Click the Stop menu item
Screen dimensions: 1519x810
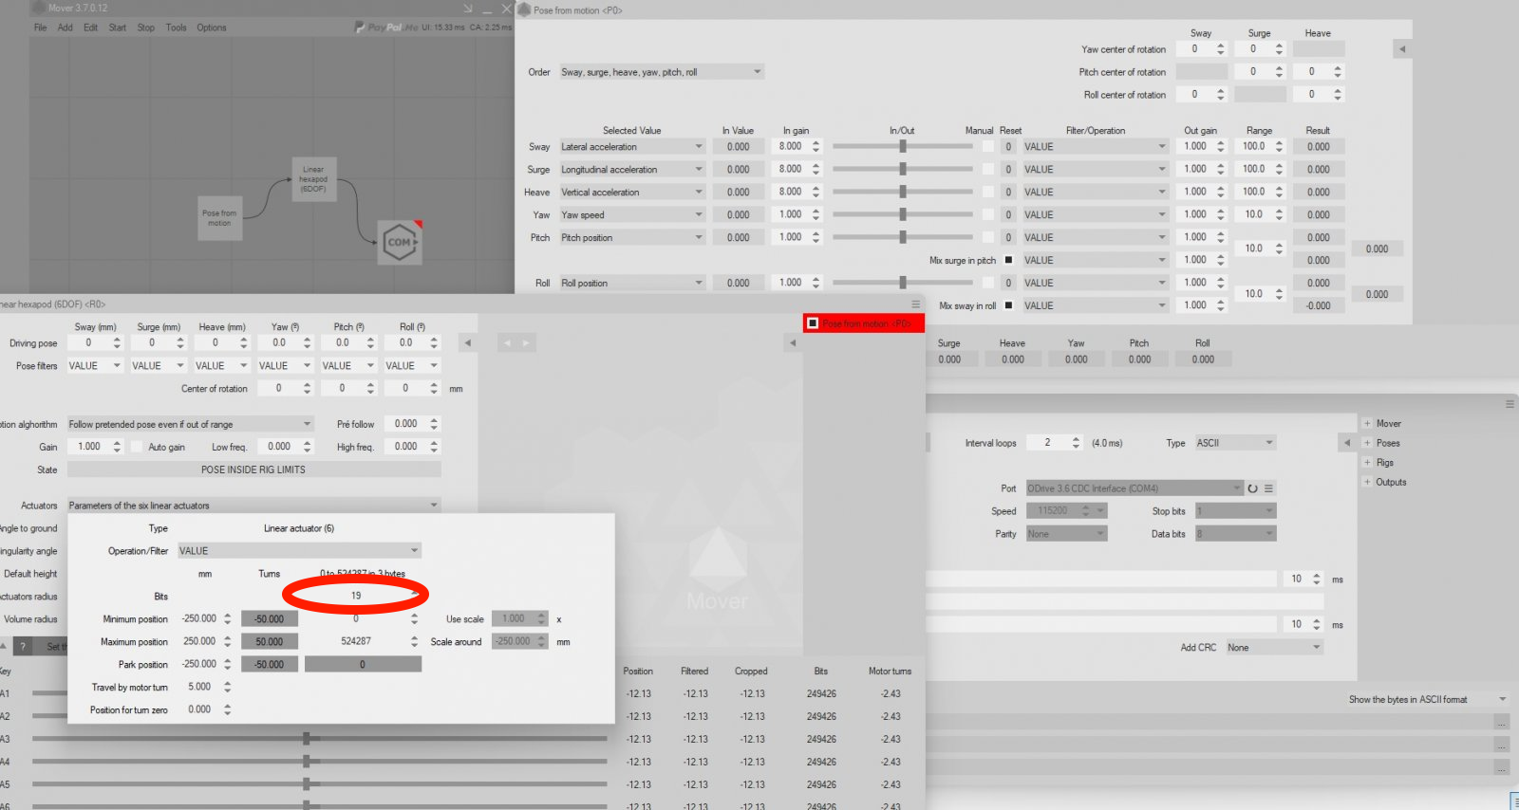coord(145,28)
